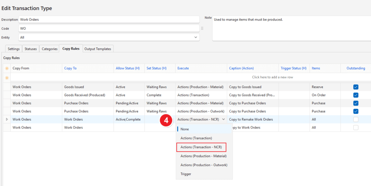Screen dimensions: 371x186
Task: Click the row indicator arrow beside Remake row
Action: tap(7, 119)
